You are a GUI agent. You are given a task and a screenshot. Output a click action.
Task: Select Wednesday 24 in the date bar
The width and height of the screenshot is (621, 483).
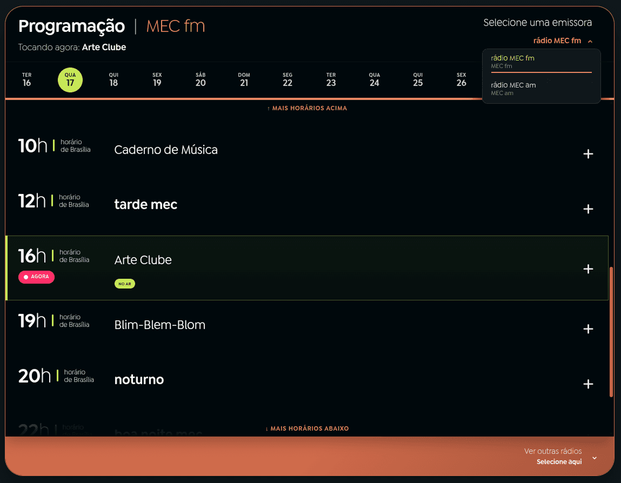point(374,80)
